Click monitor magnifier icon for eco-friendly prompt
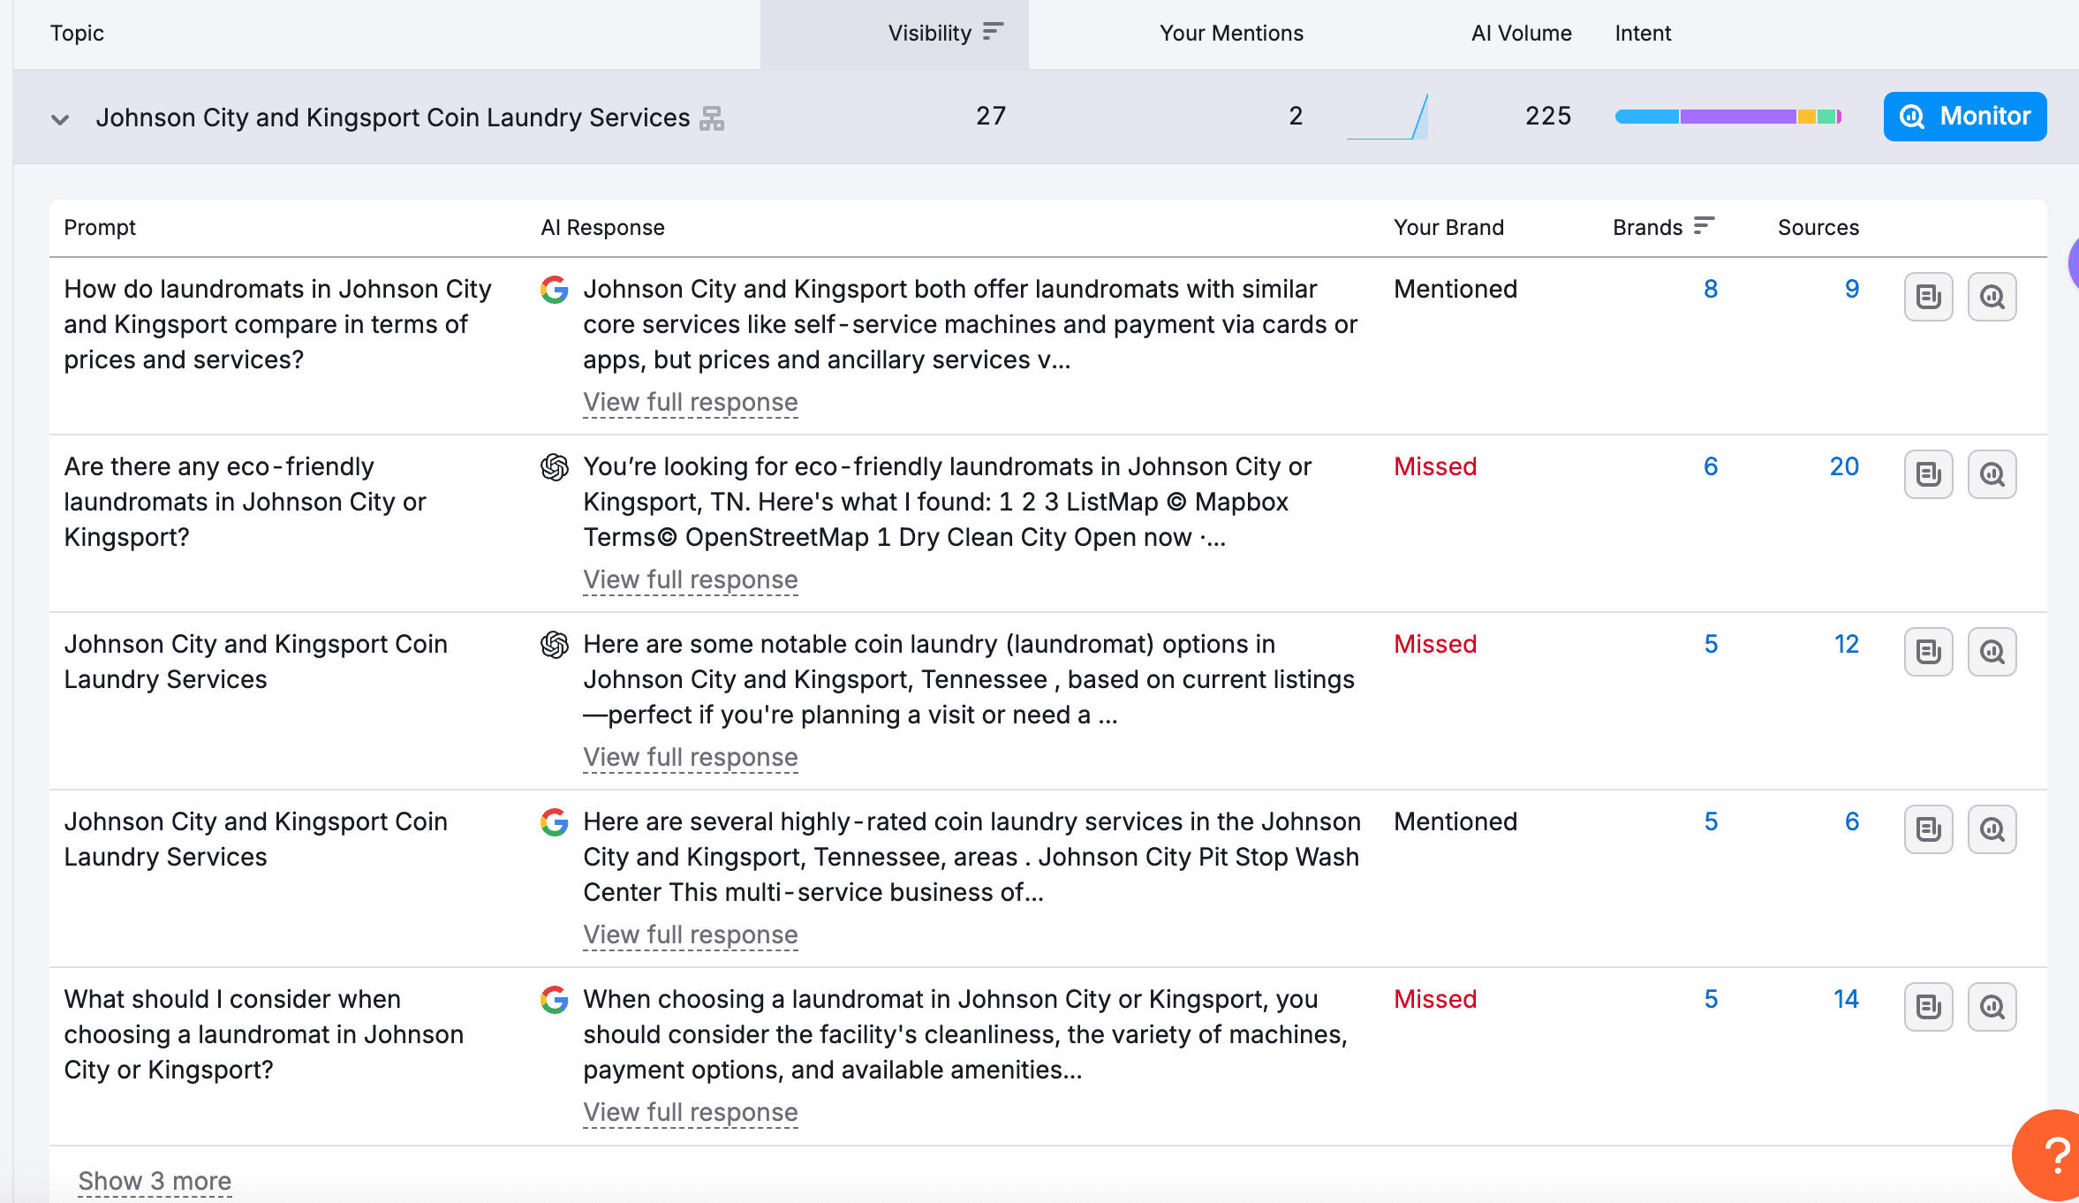 tap(1992, 474)
